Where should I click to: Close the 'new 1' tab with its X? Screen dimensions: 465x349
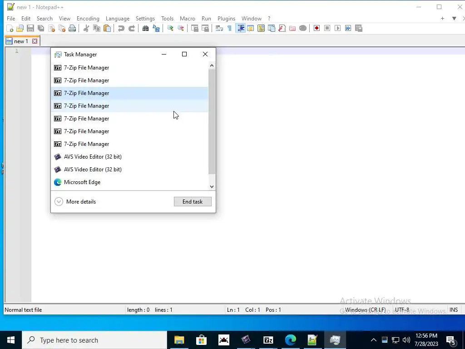click(x=35, y=41)
